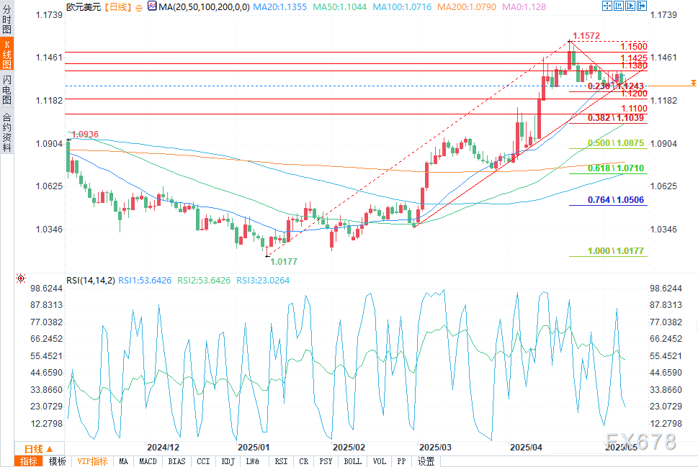Select the MACD indicator button

pyautogui.click(x=148, y=461)
